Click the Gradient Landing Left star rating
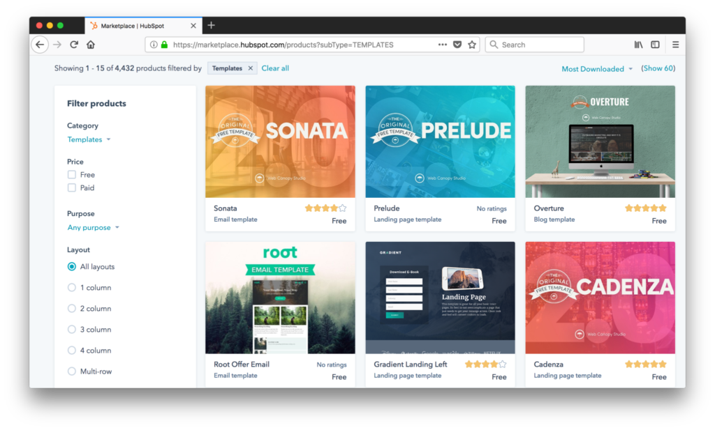The image size is (715, 430). coord(486,364)
